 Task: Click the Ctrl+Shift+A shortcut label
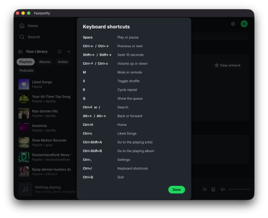[92, 142]
